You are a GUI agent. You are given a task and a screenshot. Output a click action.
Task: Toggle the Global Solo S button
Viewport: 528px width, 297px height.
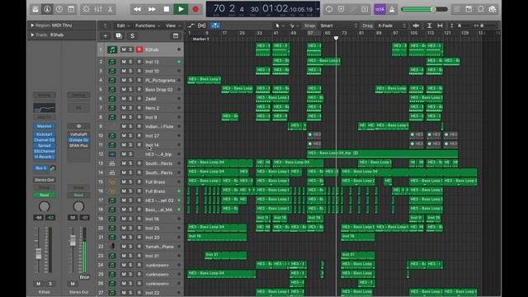[x=132, y=35]
